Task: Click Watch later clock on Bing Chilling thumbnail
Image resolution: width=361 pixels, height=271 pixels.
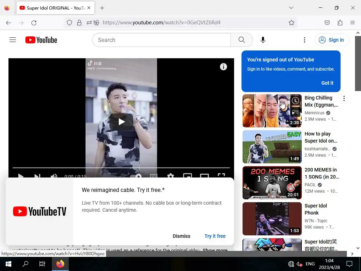Action: click(295, 101)
